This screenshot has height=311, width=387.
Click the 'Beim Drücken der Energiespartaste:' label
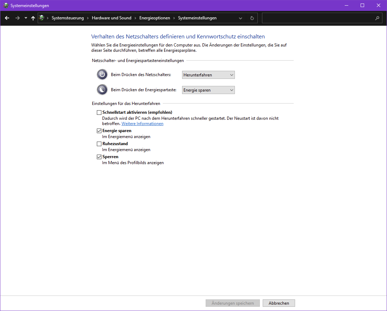[x=144, y=90]
